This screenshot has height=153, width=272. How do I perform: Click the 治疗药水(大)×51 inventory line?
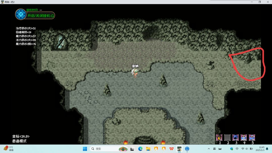click(26, 28)
